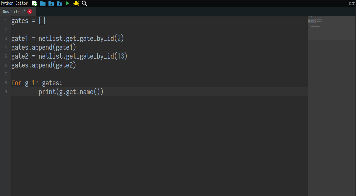Close the New File 1 tab
The height and width of the screenshot is (196, 356).
click(29, 11)
